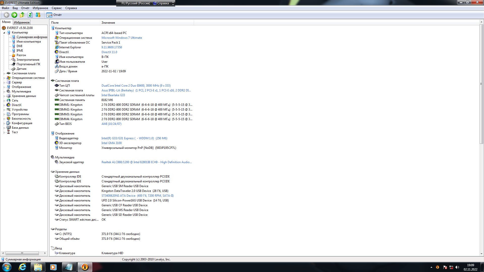This screenshot has width=484, height=272.
Task: Click the EVEREST v5.50.2100 root icon
Action: click(4, 28)
